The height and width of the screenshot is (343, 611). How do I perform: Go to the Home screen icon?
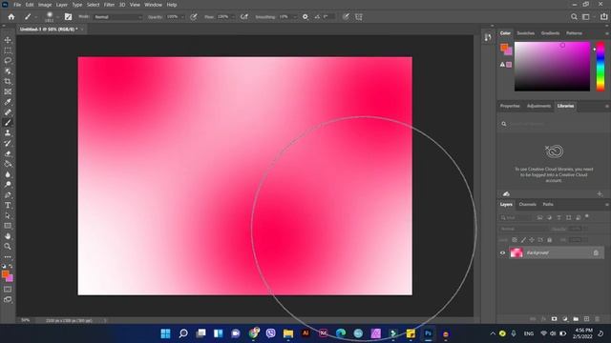tap(11, 17)
